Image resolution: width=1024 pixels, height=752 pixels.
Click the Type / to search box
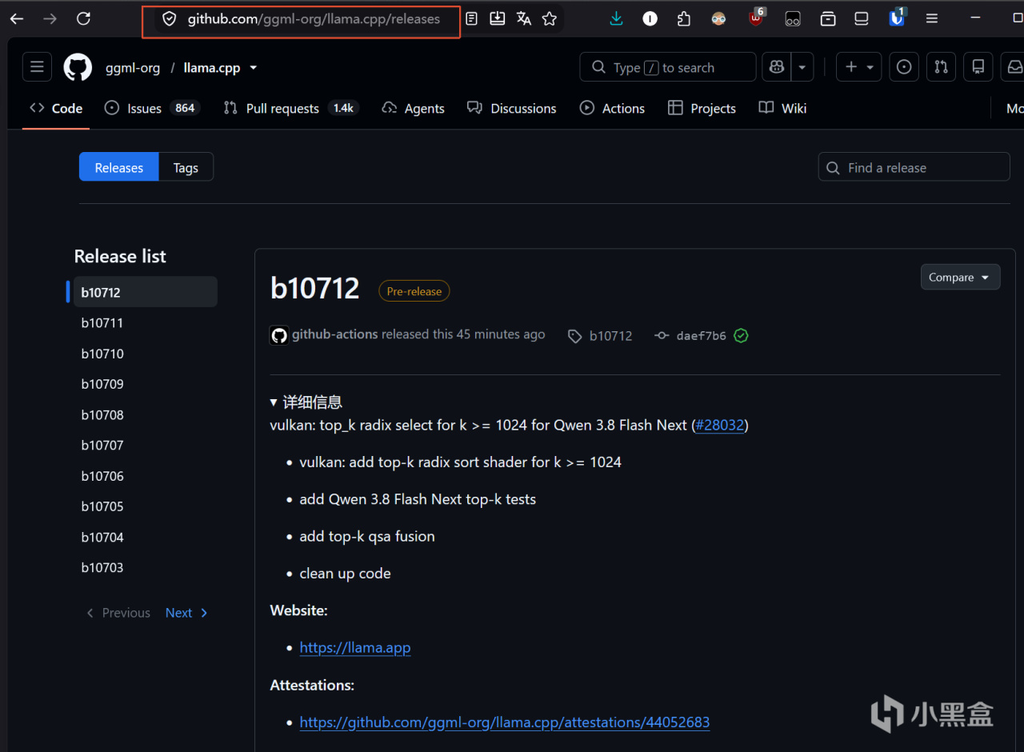[x=668, y=67]
